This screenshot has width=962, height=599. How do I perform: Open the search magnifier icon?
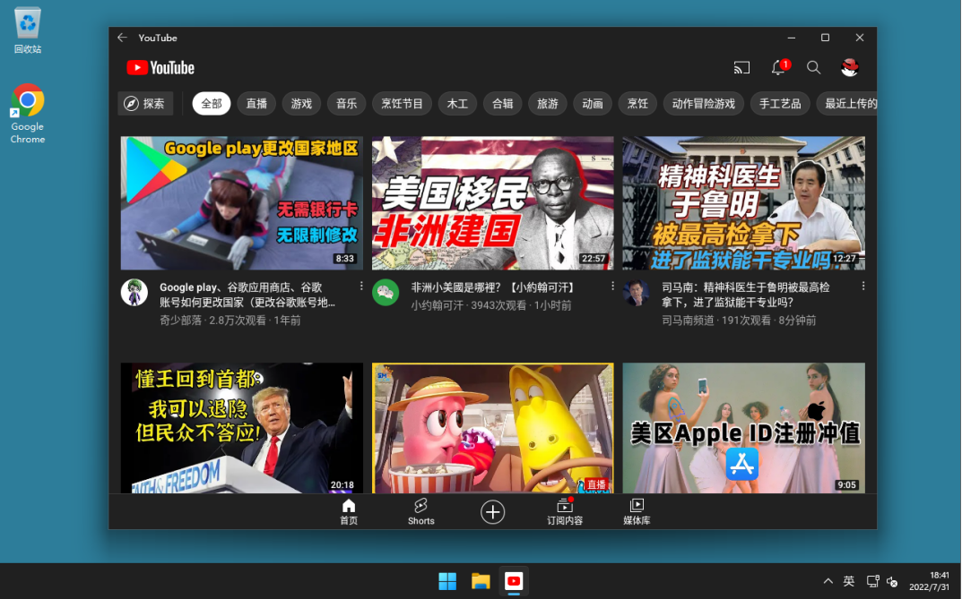point(813,67)
